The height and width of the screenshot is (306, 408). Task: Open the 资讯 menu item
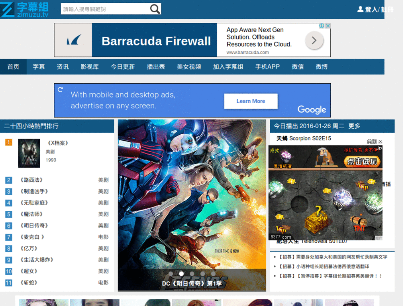coord(63,67)
